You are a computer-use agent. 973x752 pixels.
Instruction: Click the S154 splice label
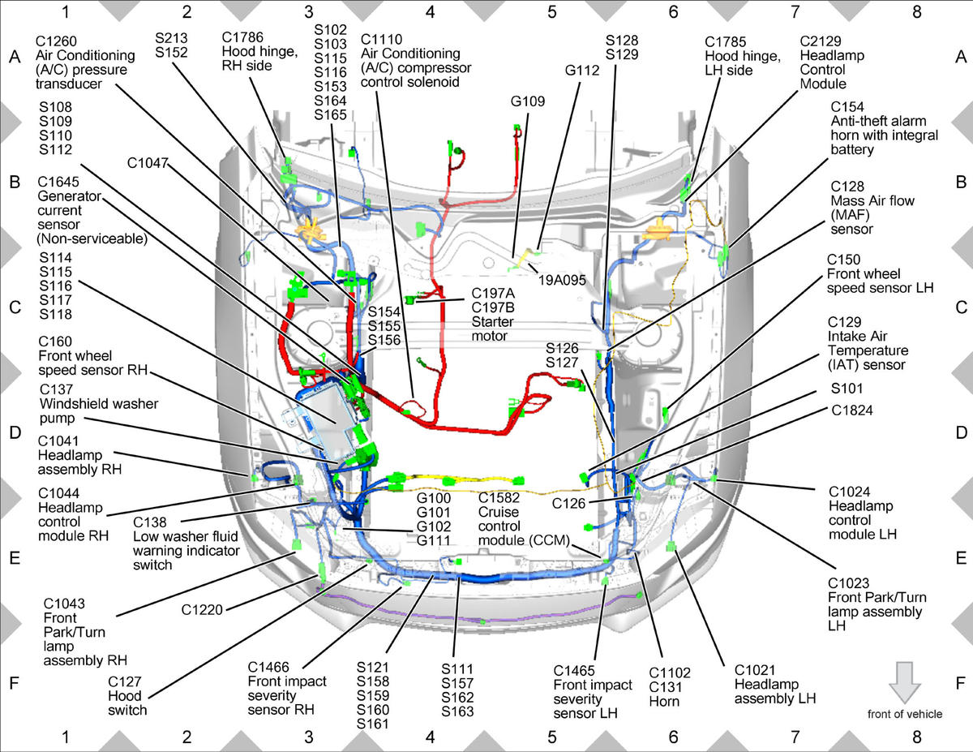pos(384,312)
